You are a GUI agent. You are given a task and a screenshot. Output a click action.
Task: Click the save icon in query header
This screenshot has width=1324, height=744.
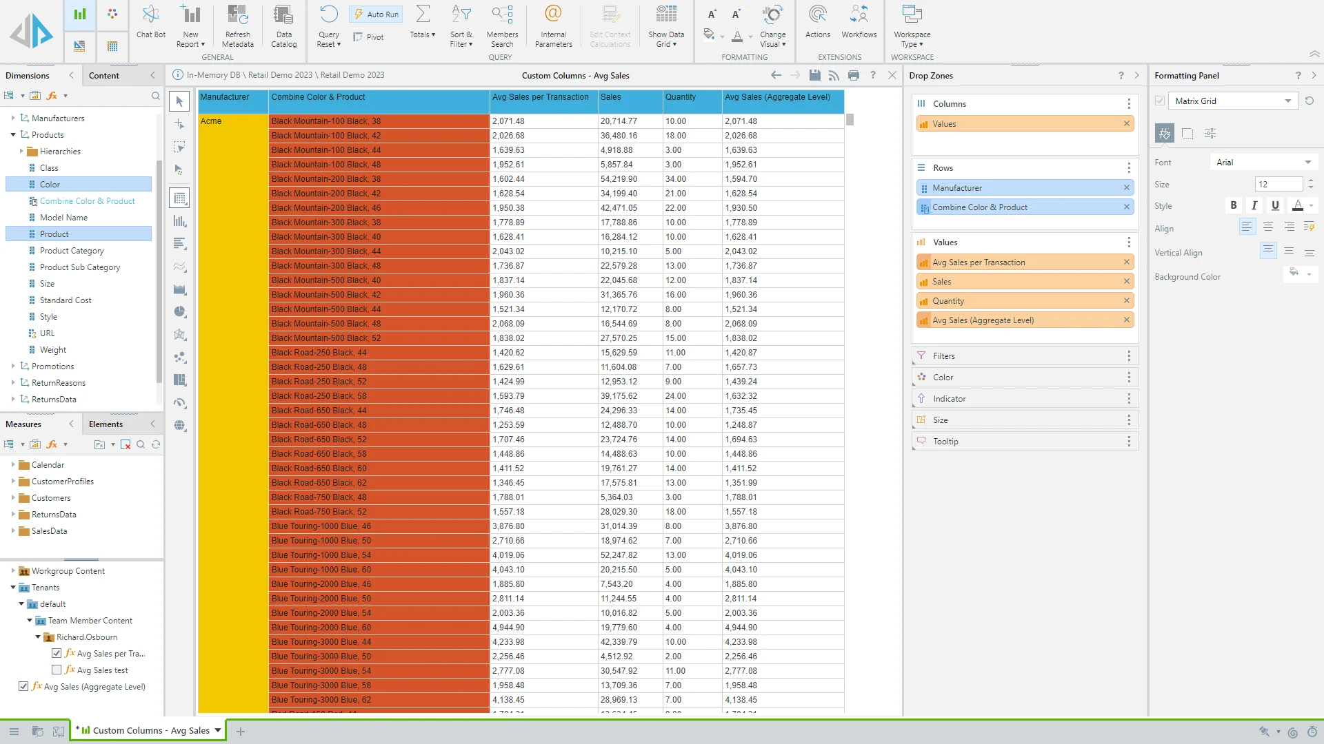pyautogui.click(x=814, y=76)
